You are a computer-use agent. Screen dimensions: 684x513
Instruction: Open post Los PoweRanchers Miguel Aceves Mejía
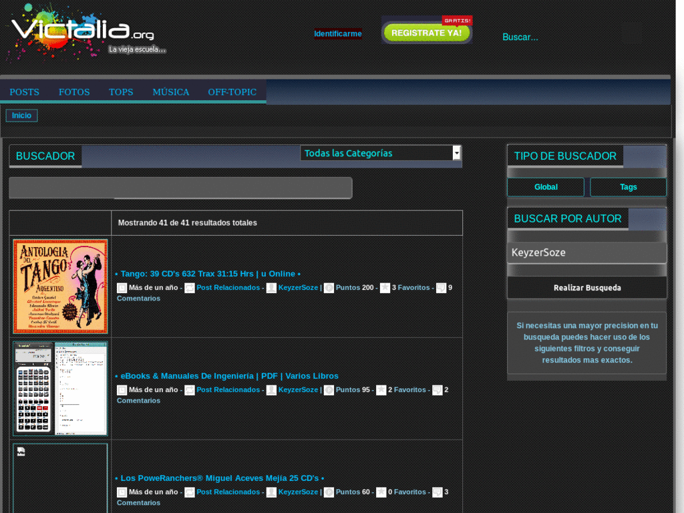click(220, 478)
